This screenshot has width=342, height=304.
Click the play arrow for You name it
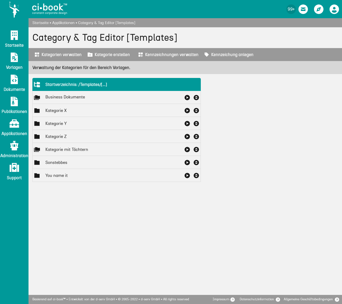pos(187,175)
